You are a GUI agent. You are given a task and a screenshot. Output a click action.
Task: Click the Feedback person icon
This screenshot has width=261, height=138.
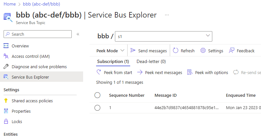tap(231, 50)
